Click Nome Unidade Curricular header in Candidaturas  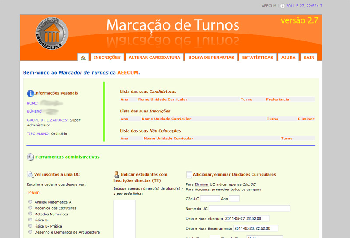[163, 99]
